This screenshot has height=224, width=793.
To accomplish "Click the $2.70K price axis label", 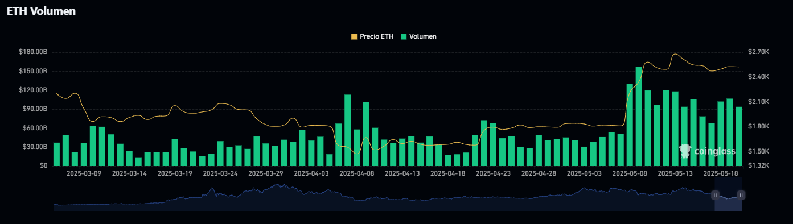I will pyautogui.click(x=759, y=52).
